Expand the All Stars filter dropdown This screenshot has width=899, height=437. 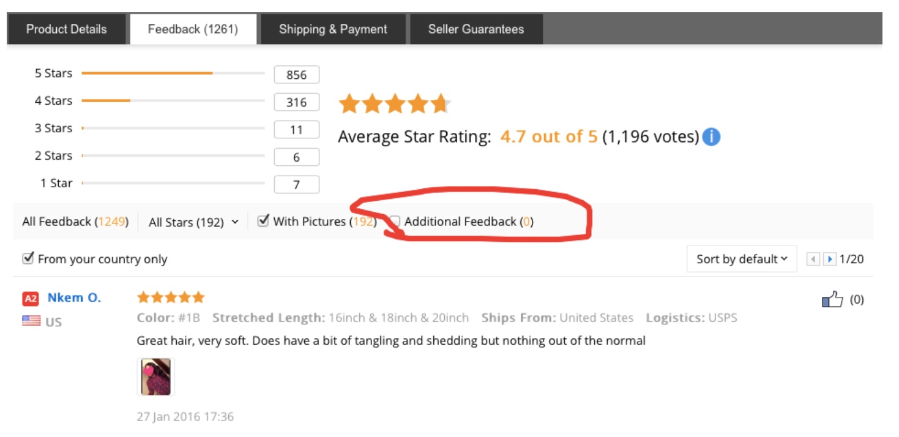point(193,222)
